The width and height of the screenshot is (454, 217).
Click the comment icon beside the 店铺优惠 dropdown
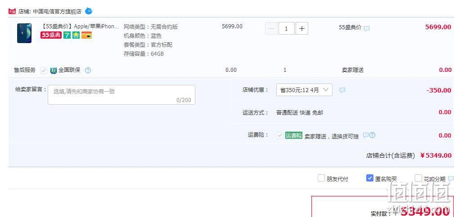342,90
